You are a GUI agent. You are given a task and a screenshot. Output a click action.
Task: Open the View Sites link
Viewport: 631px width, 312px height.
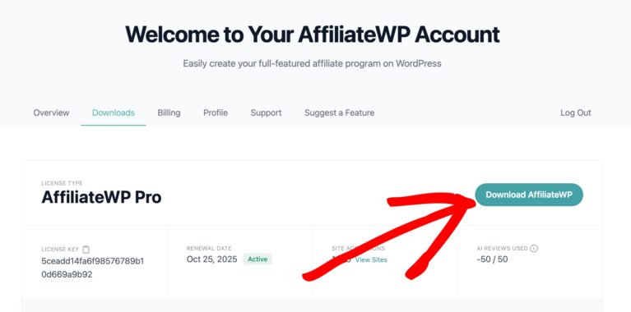click(x=371, y=259)
